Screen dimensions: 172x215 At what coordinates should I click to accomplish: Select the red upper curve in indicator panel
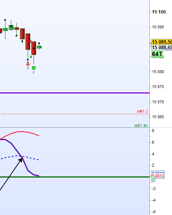(22, 132)
